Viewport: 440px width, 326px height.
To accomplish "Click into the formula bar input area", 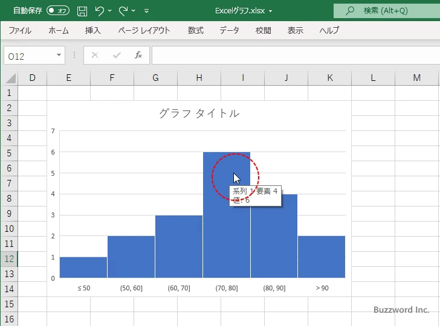I will (x=296, y=56).
